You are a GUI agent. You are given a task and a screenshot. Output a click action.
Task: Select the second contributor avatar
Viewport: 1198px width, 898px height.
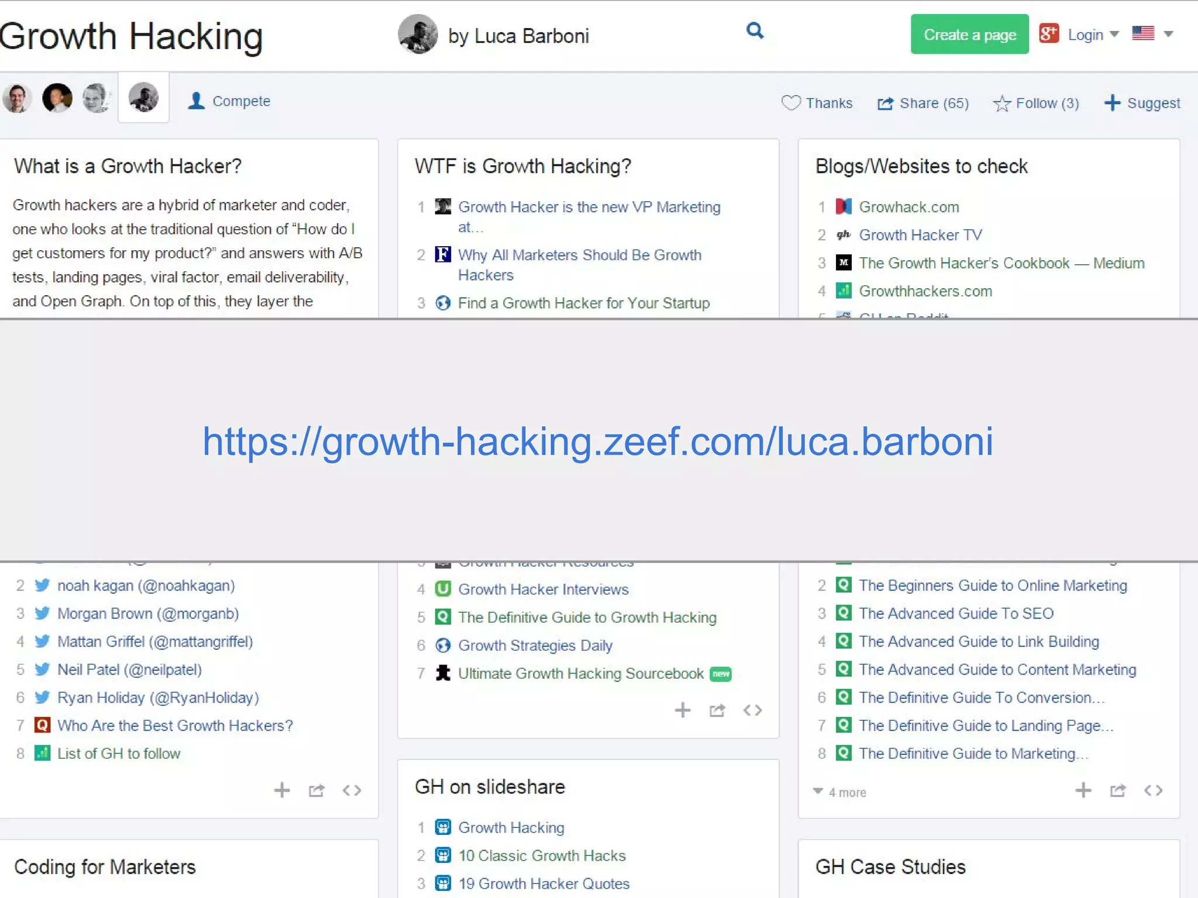coord(57,98)
